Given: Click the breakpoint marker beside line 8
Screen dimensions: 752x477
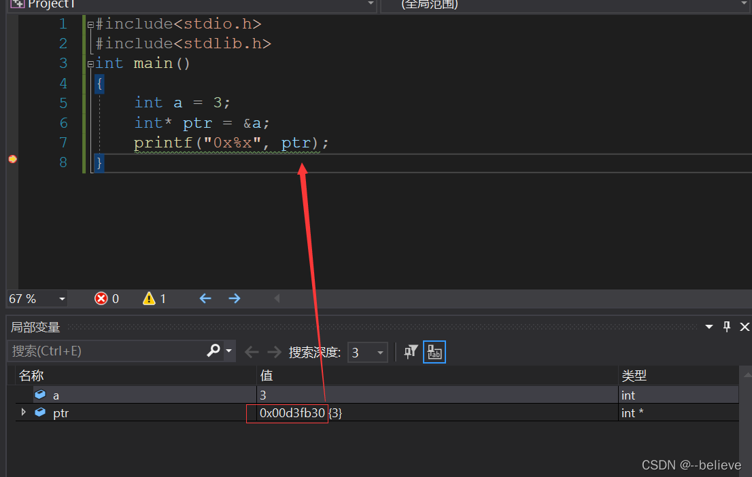Looking at the screenshot, I should (x=13, y=159).
